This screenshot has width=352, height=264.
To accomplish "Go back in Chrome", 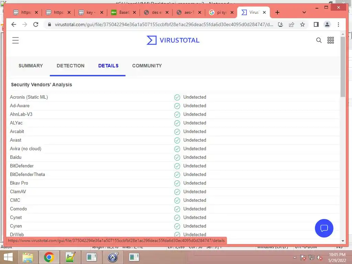I will point(14,24).
